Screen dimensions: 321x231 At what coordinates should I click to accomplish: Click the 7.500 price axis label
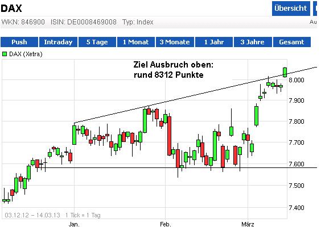[297, 186]
